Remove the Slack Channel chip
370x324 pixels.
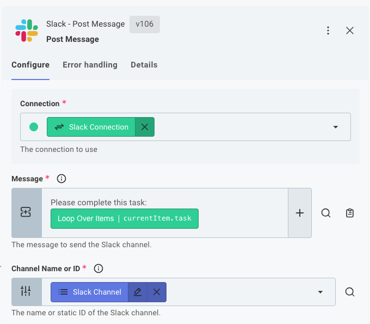[x=157, y=292]
